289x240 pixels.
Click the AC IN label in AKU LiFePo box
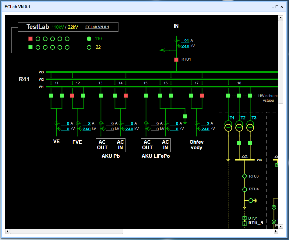coord(165,145)
